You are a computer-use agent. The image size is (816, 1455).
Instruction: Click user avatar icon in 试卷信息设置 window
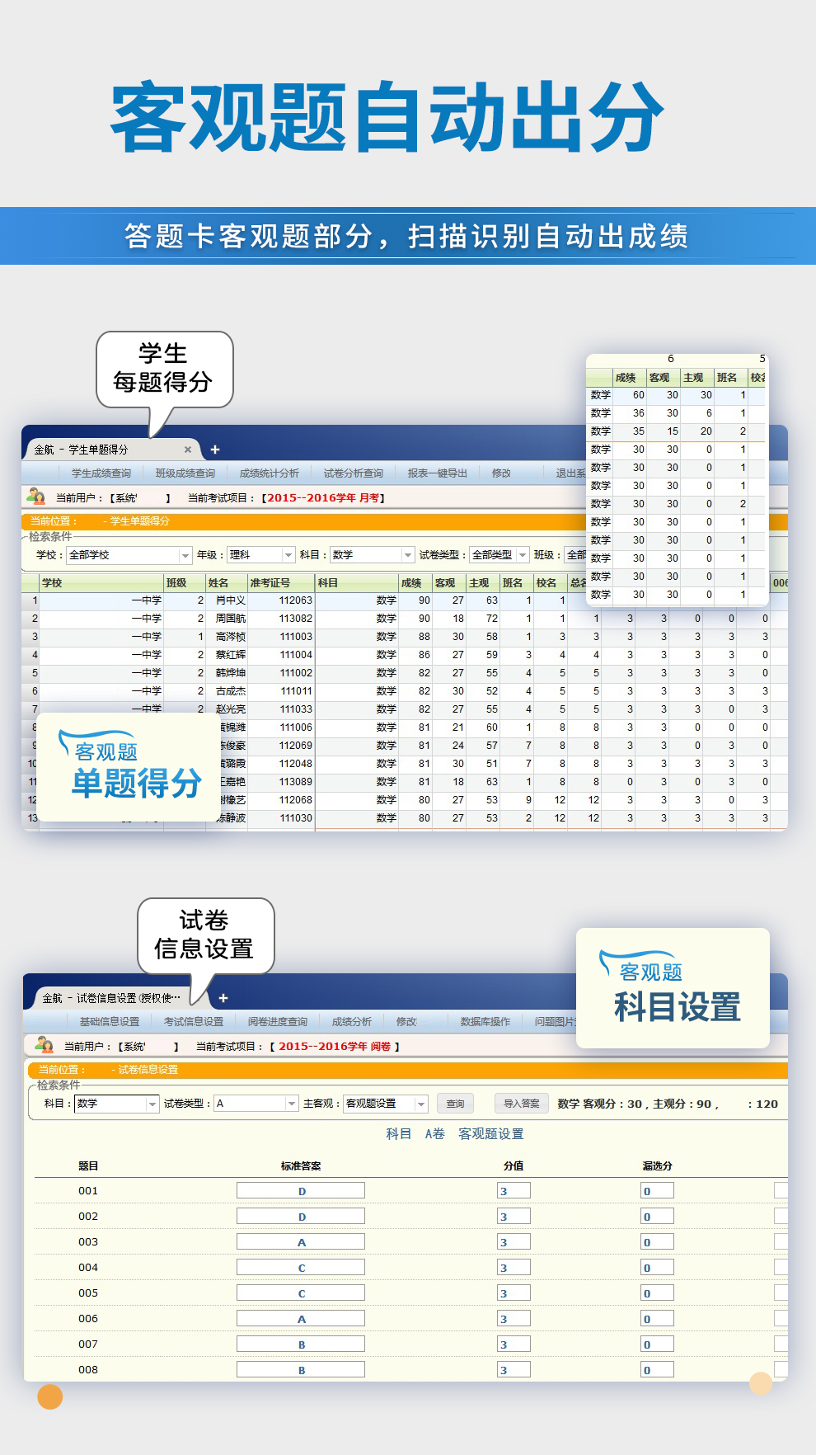[x=44, y=1045]
